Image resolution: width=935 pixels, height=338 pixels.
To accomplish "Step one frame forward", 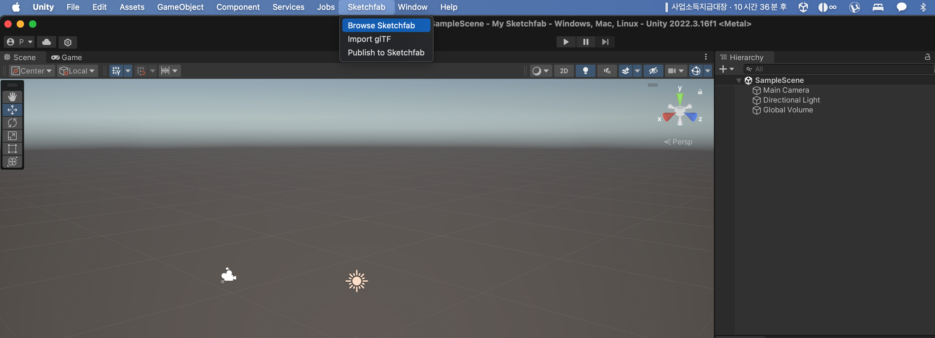I will (605, 42).
